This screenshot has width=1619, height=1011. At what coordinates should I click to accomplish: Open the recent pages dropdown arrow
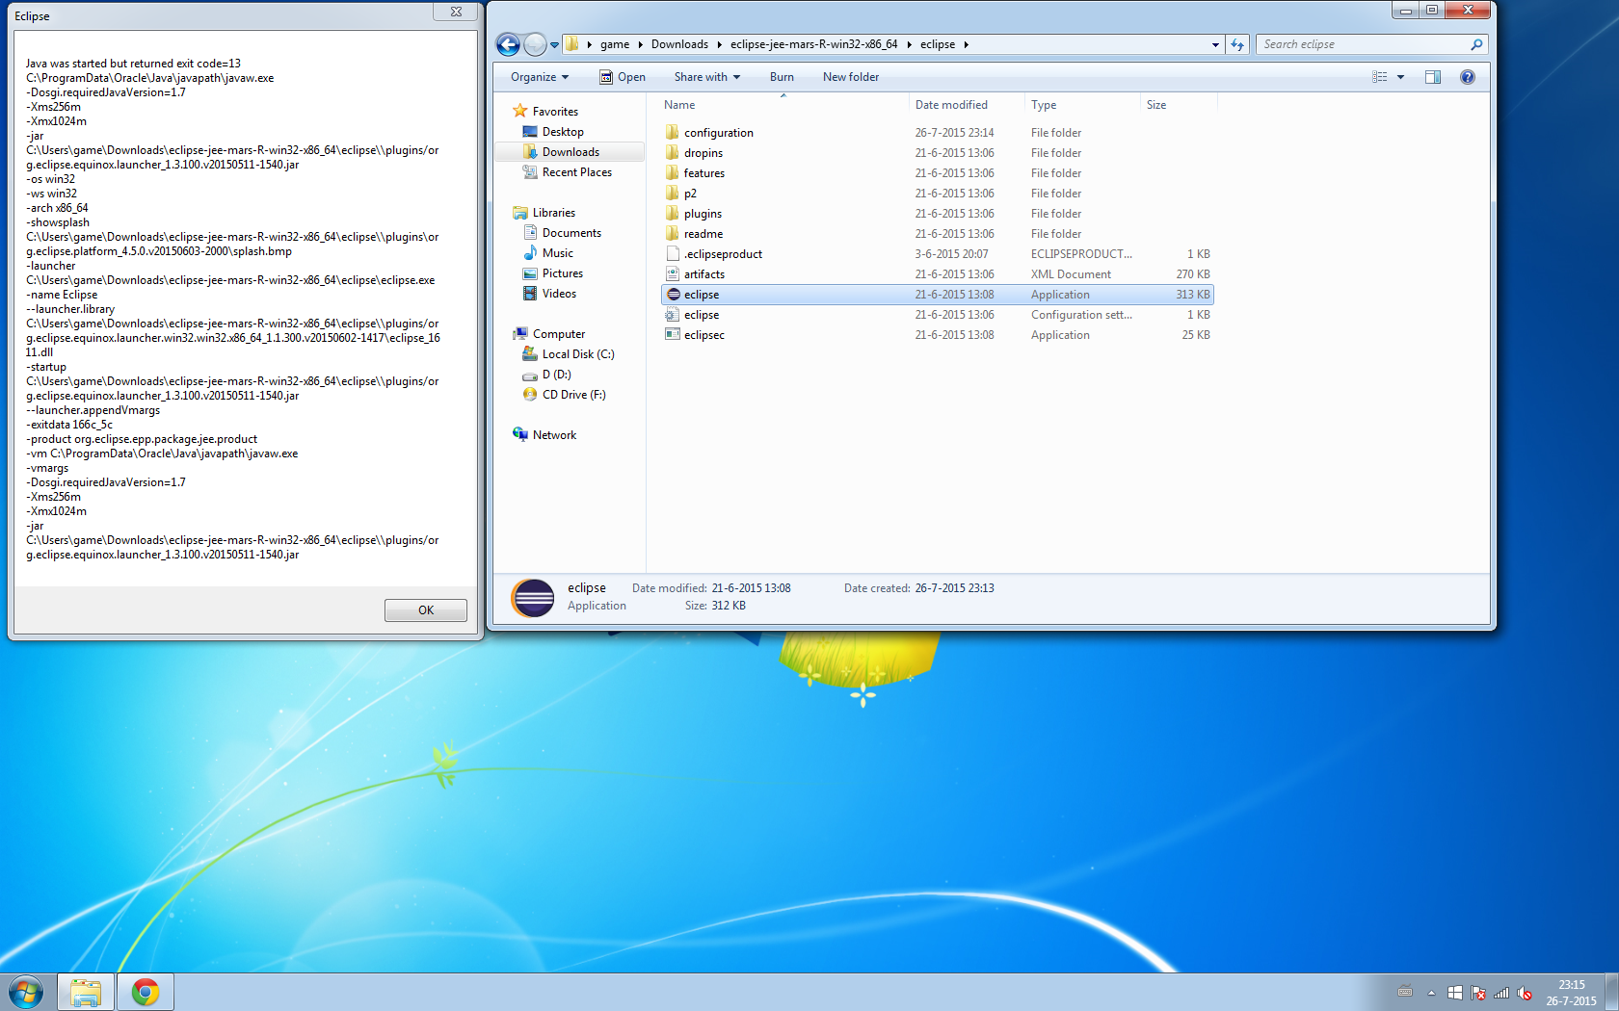[x=554, y=45]
